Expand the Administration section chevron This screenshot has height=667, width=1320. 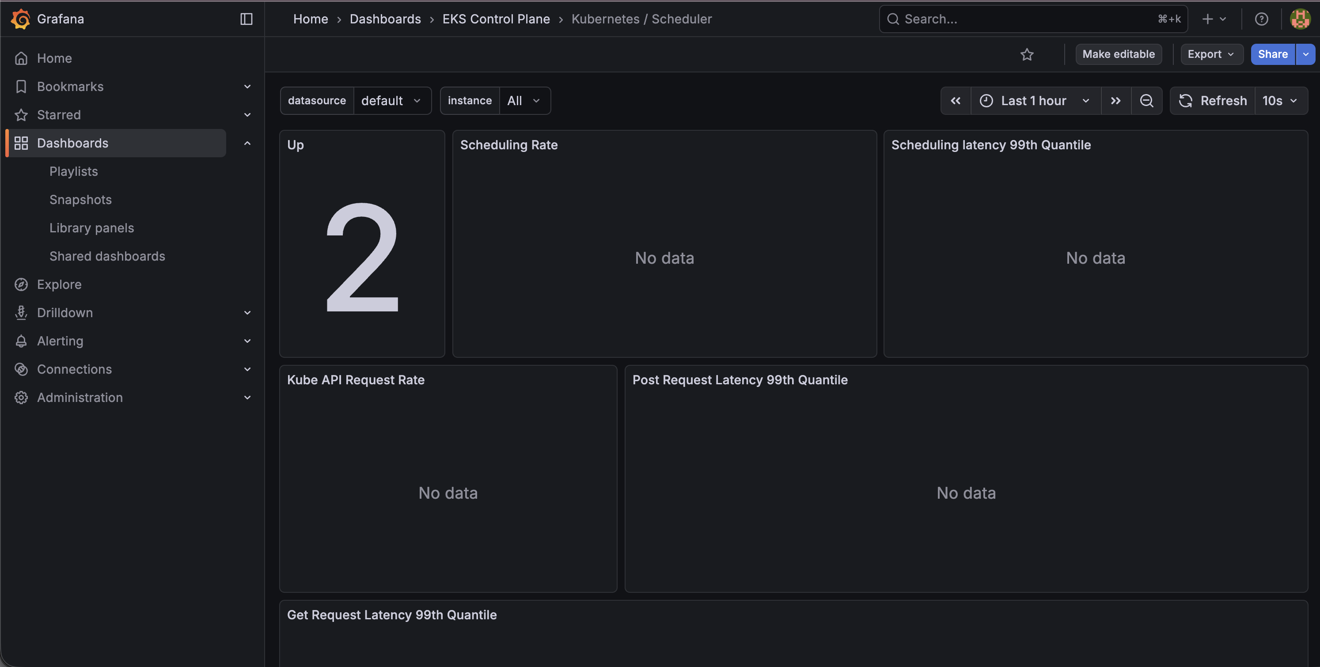tap(247, 398)
